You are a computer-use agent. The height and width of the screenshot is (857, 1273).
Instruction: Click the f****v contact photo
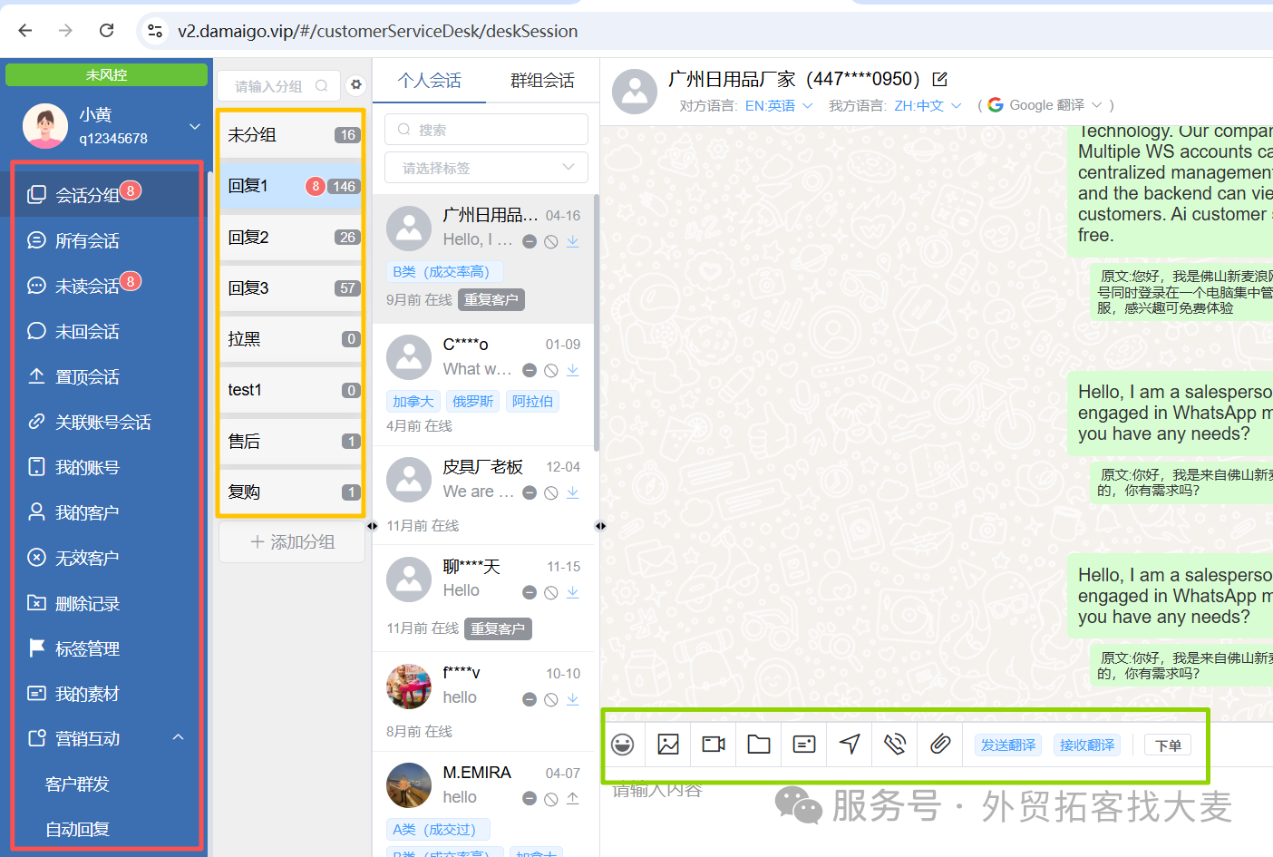[x=409, y=687]
